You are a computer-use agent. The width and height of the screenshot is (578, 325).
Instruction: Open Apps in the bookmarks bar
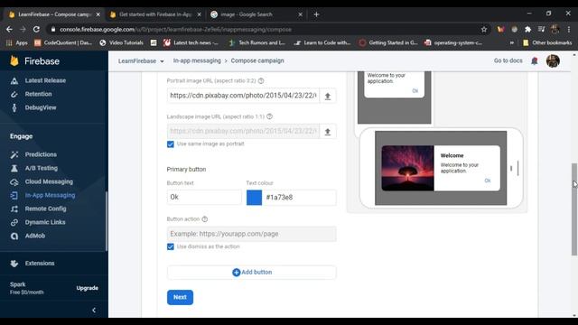coord(17,42)
